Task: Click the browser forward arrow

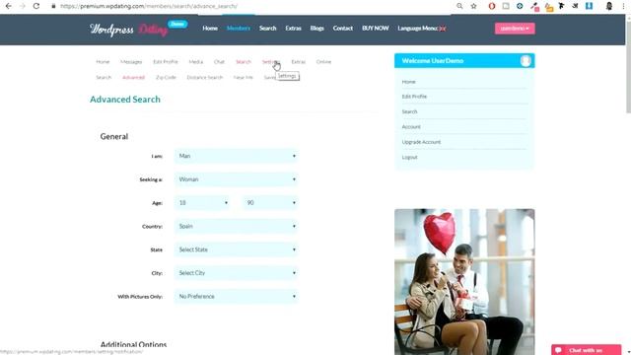Action: pyautogui.click(x=22, y=6)
